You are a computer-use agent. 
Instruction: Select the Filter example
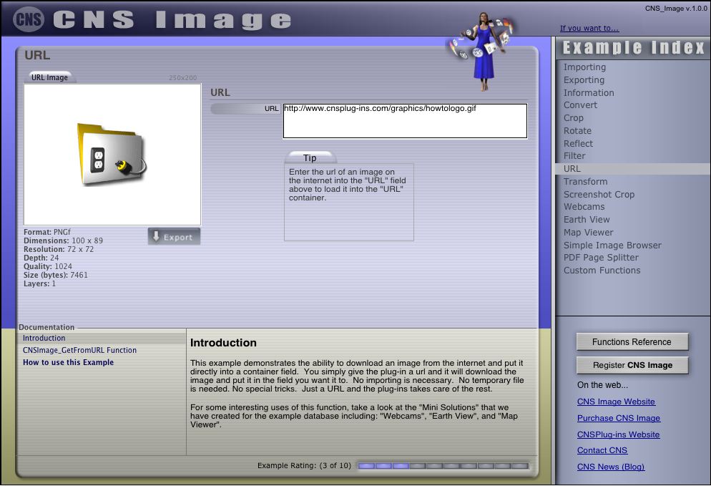point(574,155)
